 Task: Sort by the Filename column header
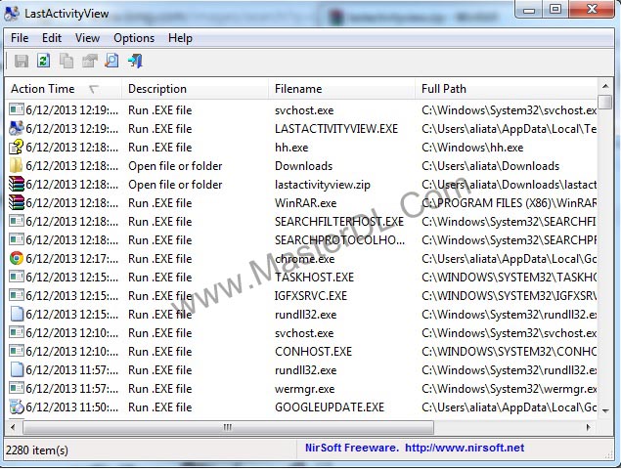[x=341, y=89]
